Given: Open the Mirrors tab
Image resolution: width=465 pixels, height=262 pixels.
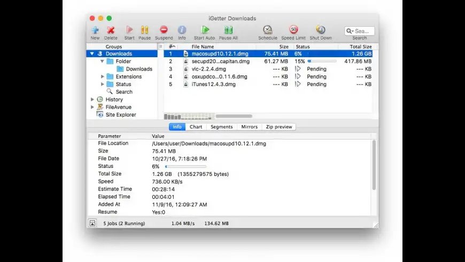Looking at the screenshot, I should 249,127.
